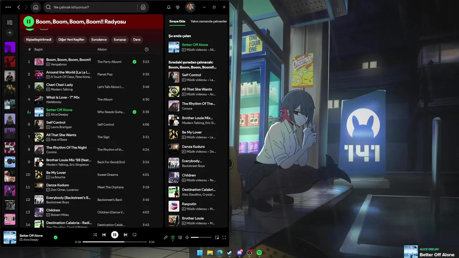459x258 pixels.
Task: Click 'Children' in the queue panel
Action: tap(189, 175)
